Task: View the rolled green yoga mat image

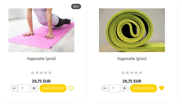Action: click(132, 30)
